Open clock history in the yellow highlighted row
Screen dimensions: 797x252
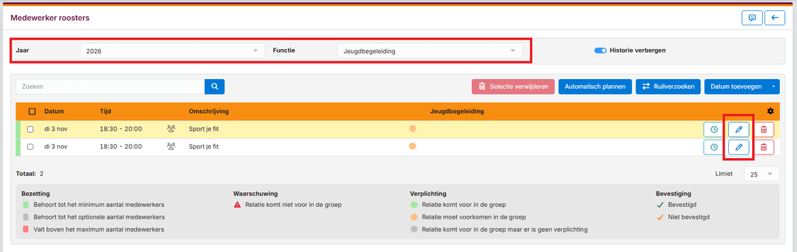click(x=714, y=129)
